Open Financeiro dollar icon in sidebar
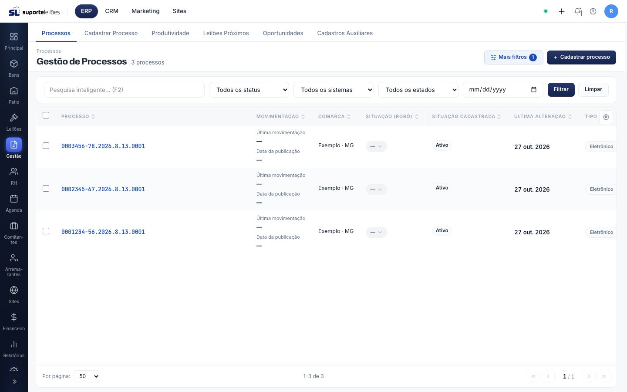This screenshot has width=627, height=392. pyautogui.click(x=14, y=317)
